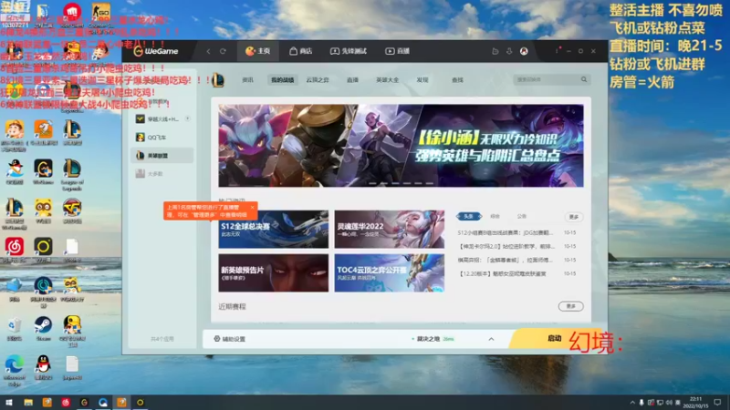Image resolution: width=730 pixels, height=410 pixels.
Task: Open the Steam desktop icon
Action: pos(43,329)
